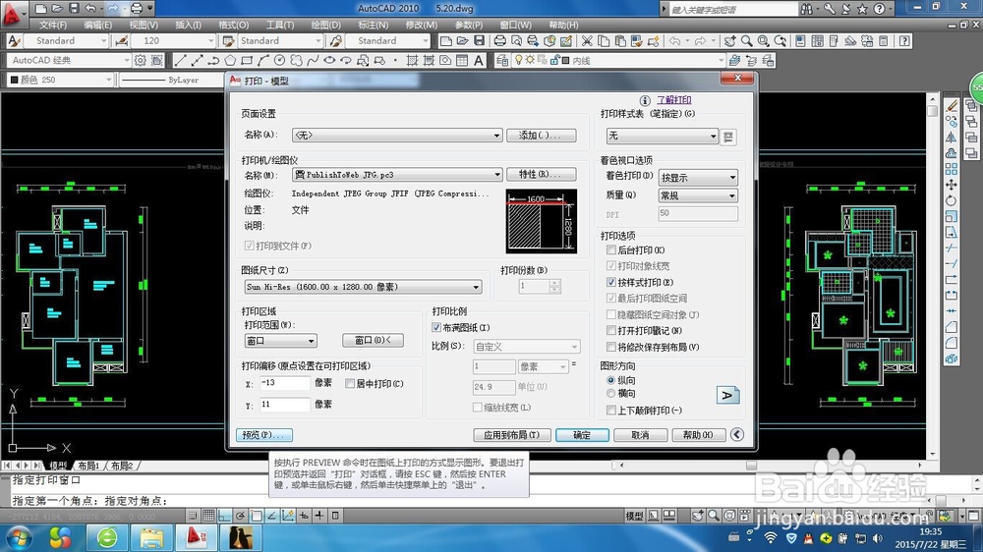The image size is (983, 552).
Task: Open the 了解打印 link
Action: (674, 99)
